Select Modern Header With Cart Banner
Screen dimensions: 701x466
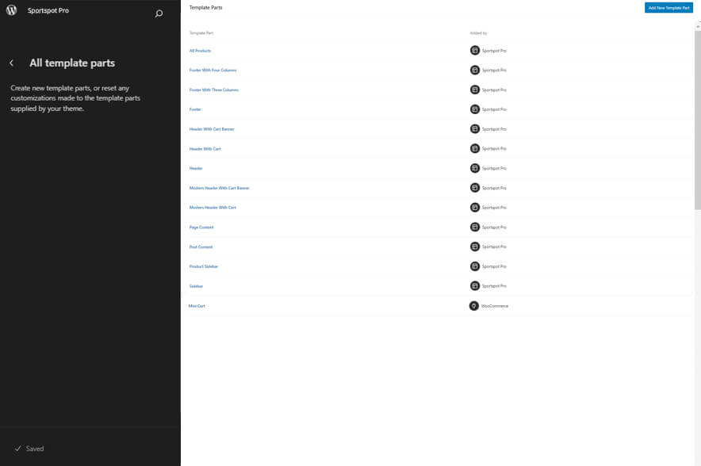pyautogui.click(x=219, y=188)
